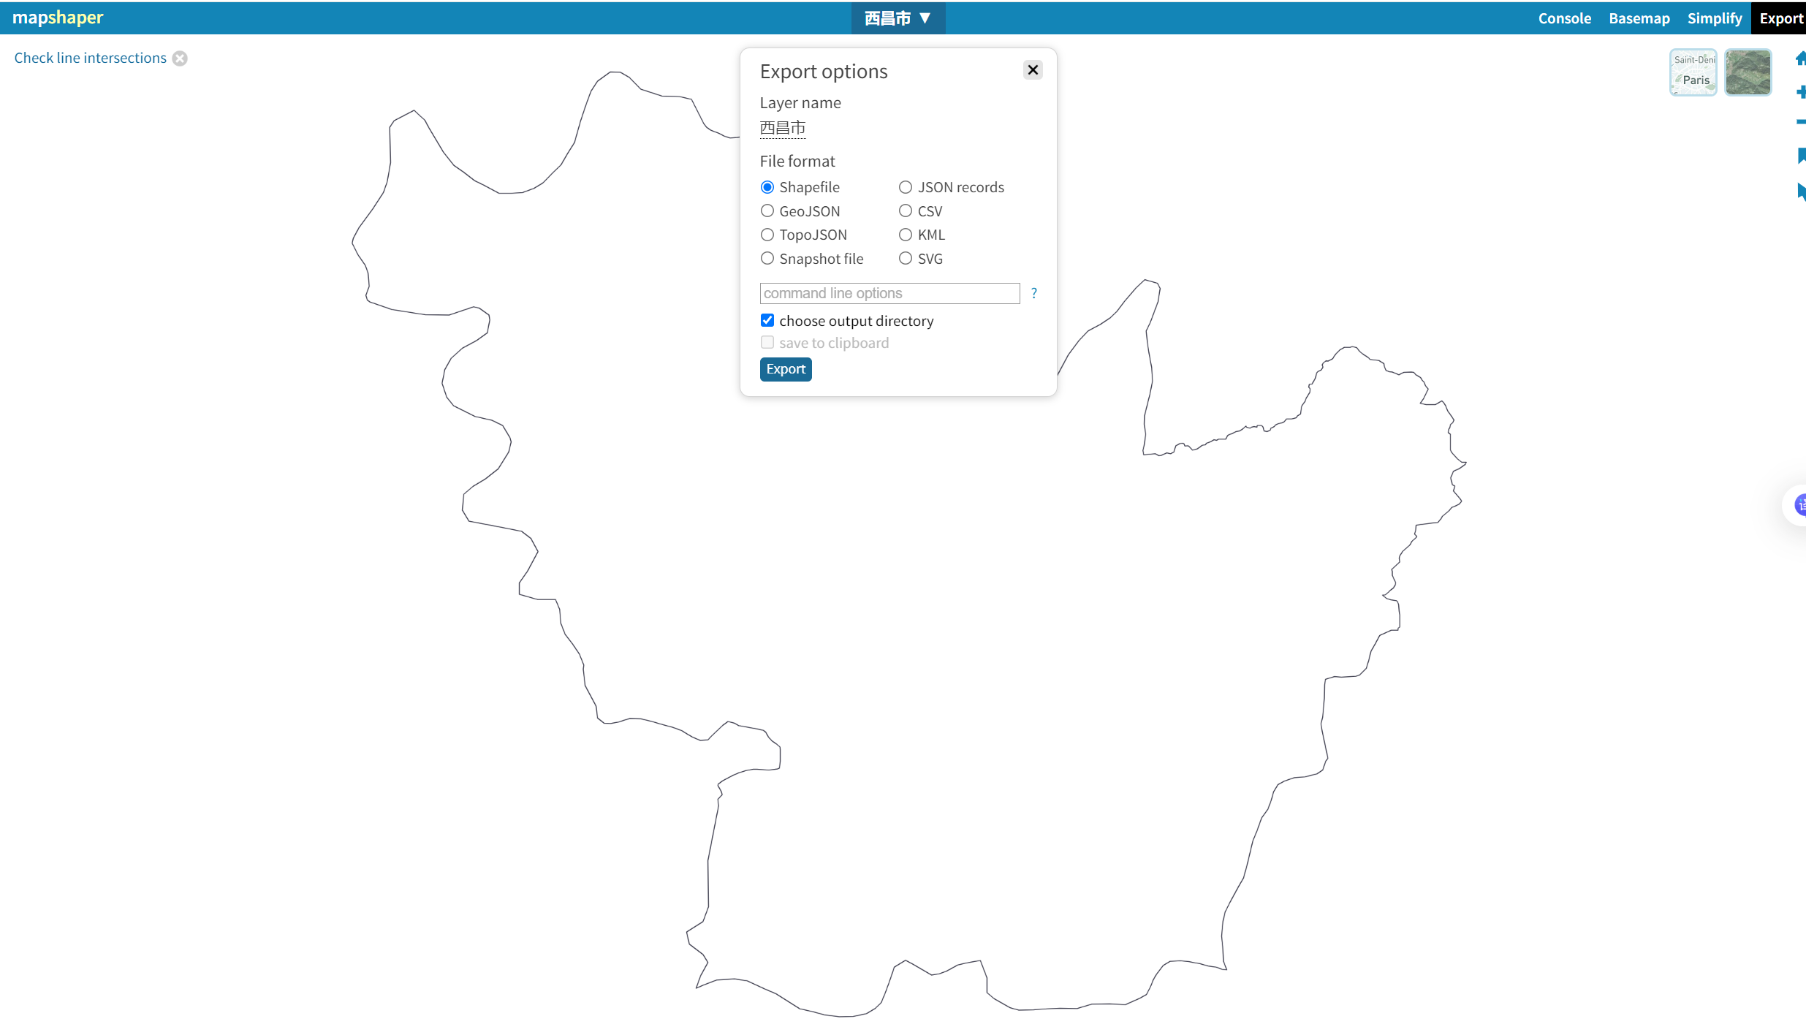Click the bookmark icon in right sidebar
Image resolution: width=1806 pixels, height=1035 pixels.
point(1801,155)
